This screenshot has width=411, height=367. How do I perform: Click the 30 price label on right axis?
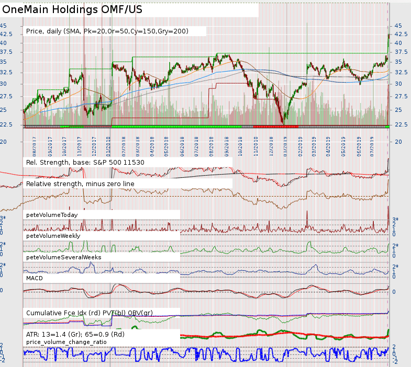coord(398,84)
